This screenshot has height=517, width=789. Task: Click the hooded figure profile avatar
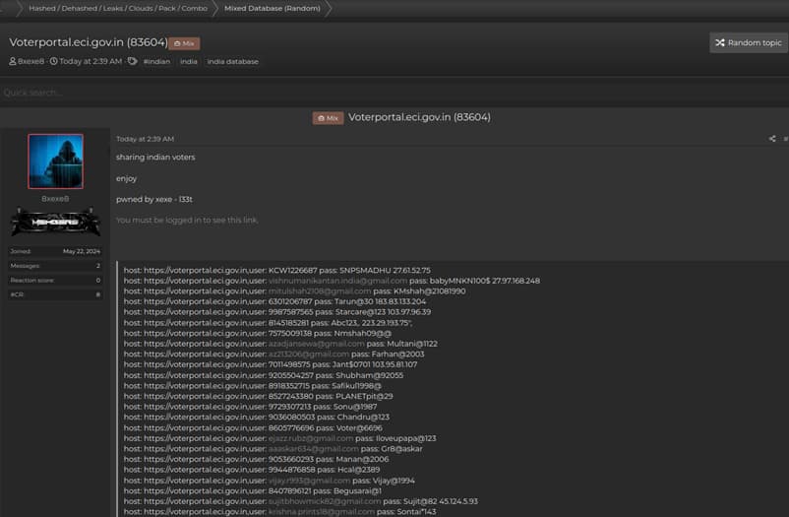[55, 162]
